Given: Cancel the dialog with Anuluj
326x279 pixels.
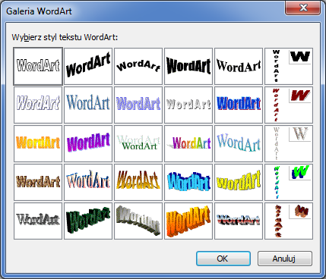Looking at the screenshot, I should coord(285,259).
